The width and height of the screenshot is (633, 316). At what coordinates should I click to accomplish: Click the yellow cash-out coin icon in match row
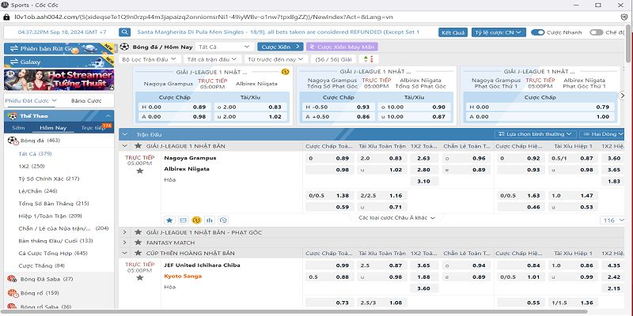(x=196, y=220)
